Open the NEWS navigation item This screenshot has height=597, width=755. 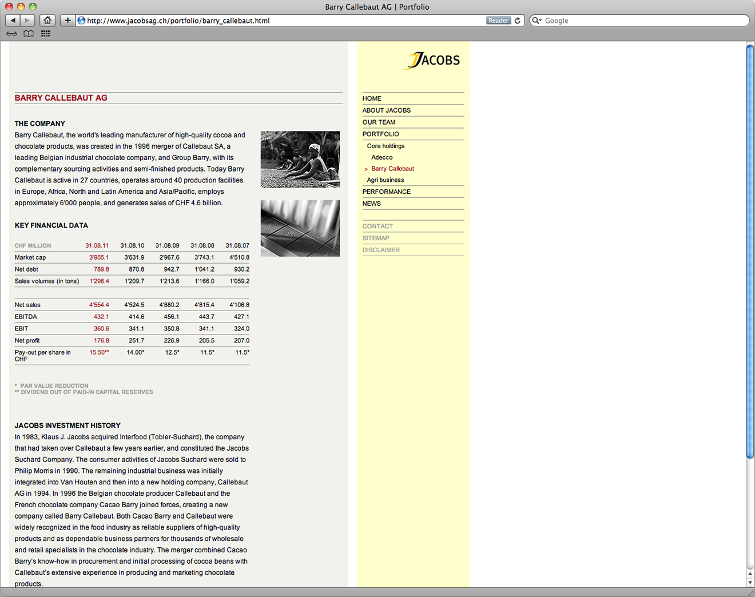click(x=372, y=204)
